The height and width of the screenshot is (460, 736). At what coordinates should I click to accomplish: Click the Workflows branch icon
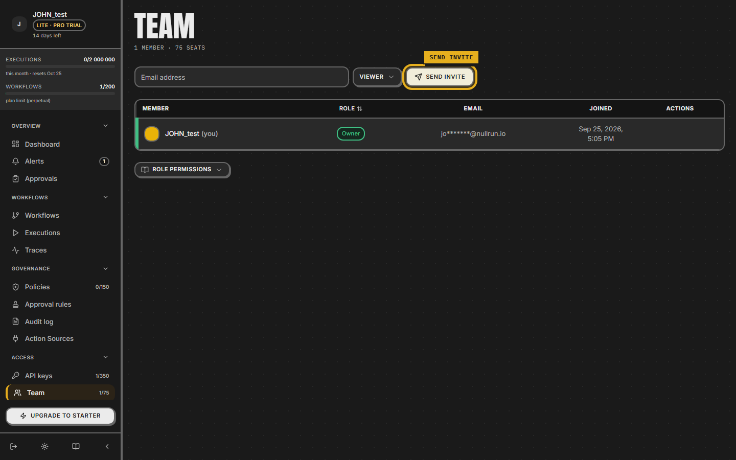click(15, 215)
